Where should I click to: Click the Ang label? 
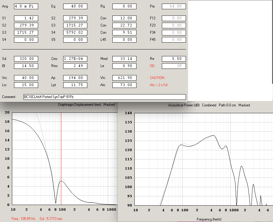point(5,6)
